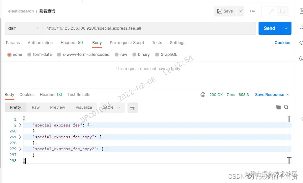Switch to Preview response view

[x=58, y=107]
